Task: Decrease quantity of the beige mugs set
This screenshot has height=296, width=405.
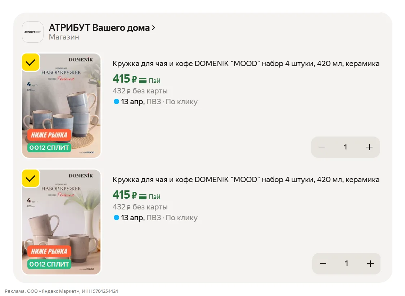Action: (323, 264)
